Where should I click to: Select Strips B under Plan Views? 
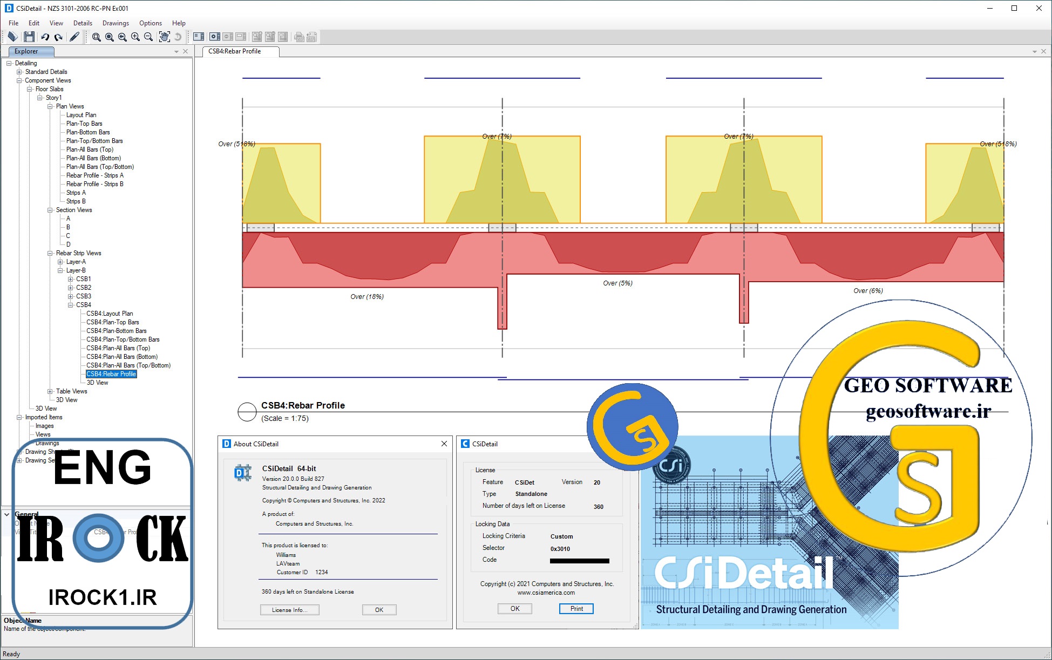76,201
